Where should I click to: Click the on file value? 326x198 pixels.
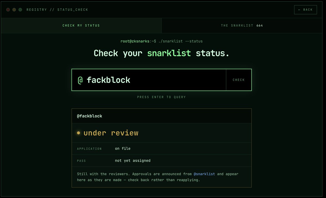123,149
